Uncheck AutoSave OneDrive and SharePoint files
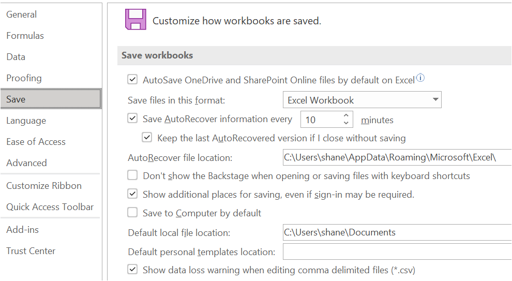The image size is (512, 281). point(132,79)
